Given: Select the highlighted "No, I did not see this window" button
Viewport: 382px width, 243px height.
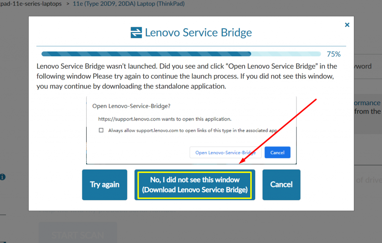Looking at the screenshot, I should (194, 184).
